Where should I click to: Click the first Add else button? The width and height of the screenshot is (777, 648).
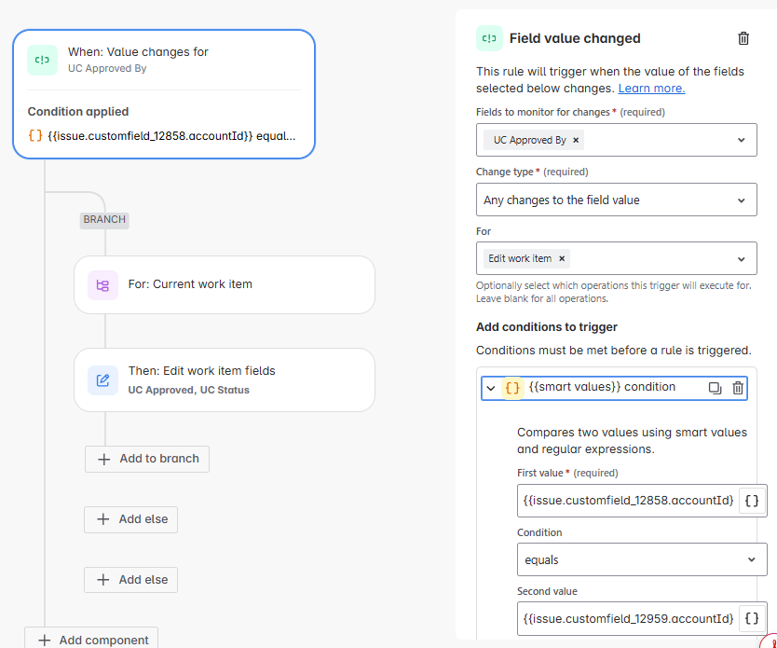point(130,519)
